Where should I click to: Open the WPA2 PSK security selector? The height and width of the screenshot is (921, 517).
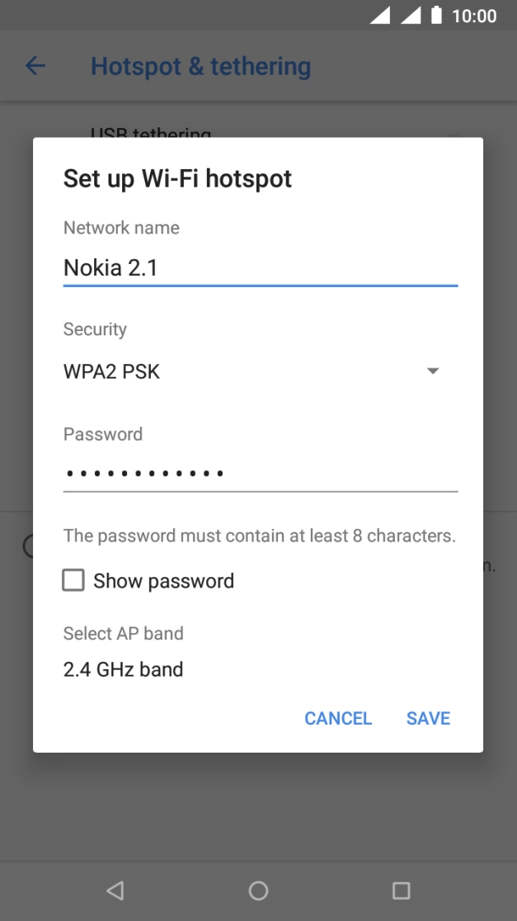[112, 371]
